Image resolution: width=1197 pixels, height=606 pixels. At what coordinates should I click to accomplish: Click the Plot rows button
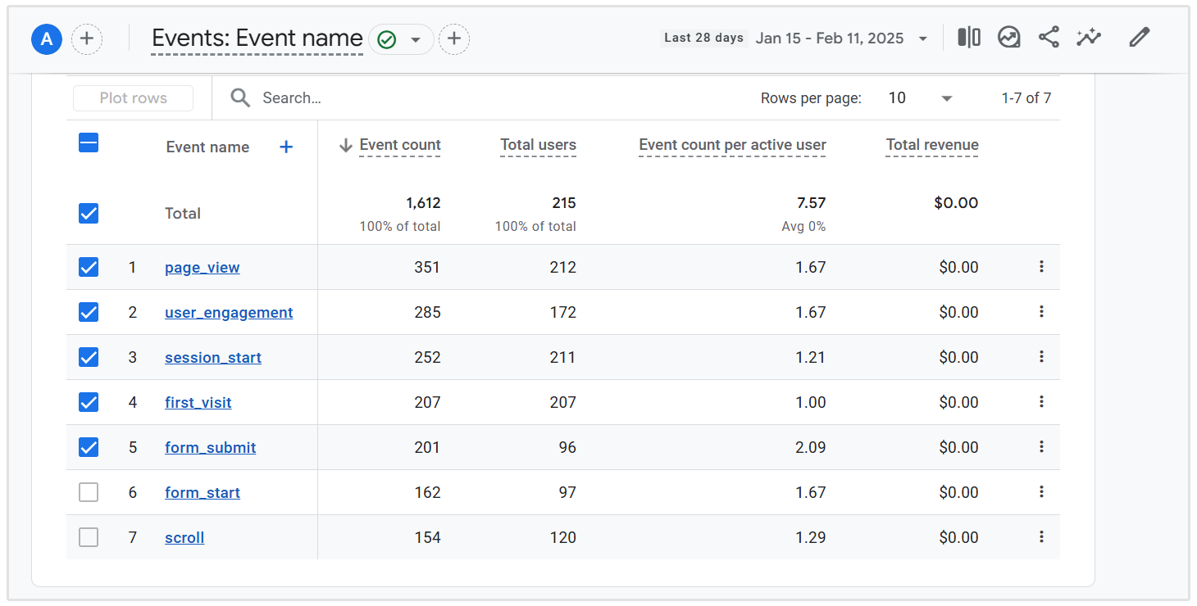point(134,98)
